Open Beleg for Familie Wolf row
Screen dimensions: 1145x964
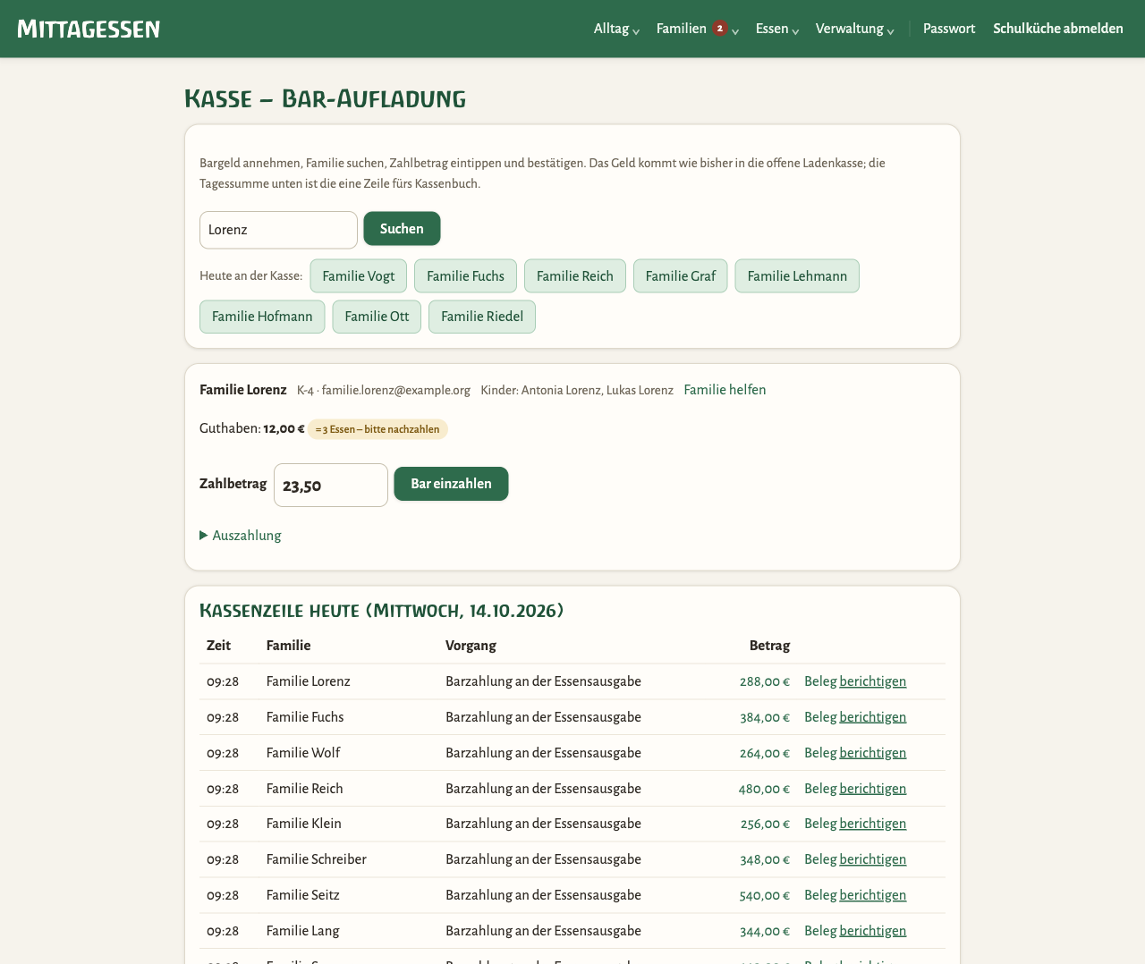[820, 753]
